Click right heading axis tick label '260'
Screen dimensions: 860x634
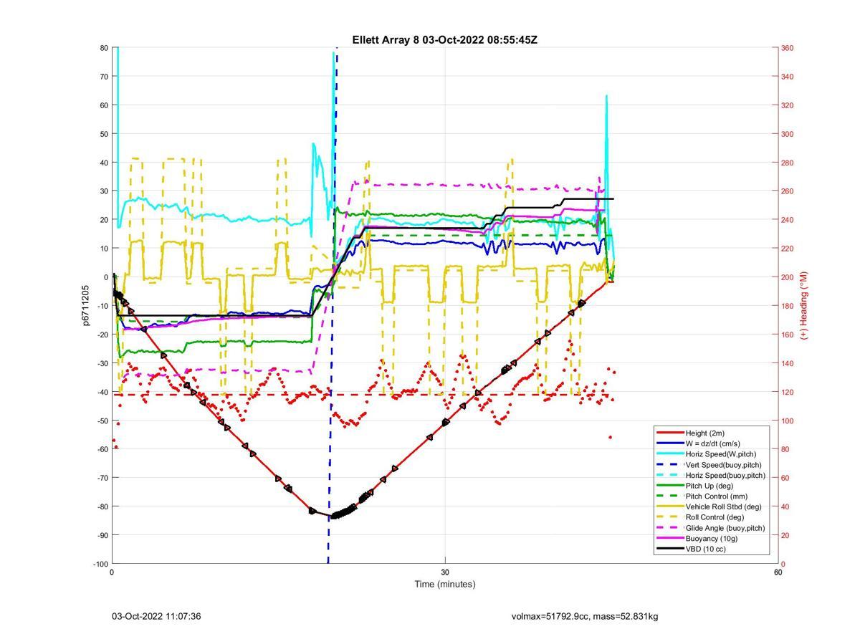click(787, 191)
